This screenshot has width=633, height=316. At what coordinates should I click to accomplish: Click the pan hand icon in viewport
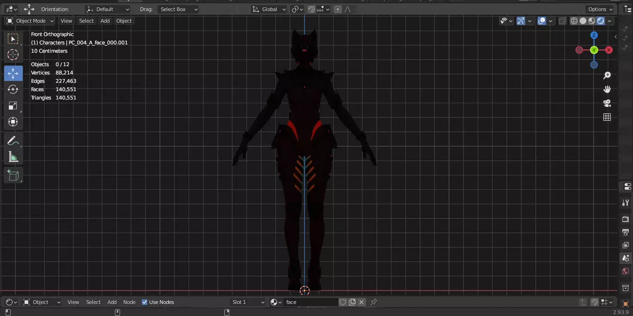point(607,89)
